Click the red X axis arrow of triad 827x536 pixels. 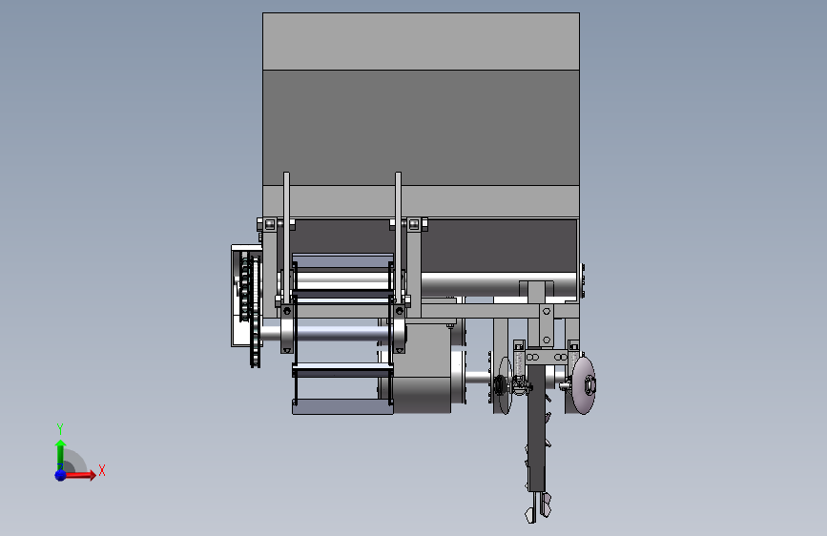[x=80, y=475]
